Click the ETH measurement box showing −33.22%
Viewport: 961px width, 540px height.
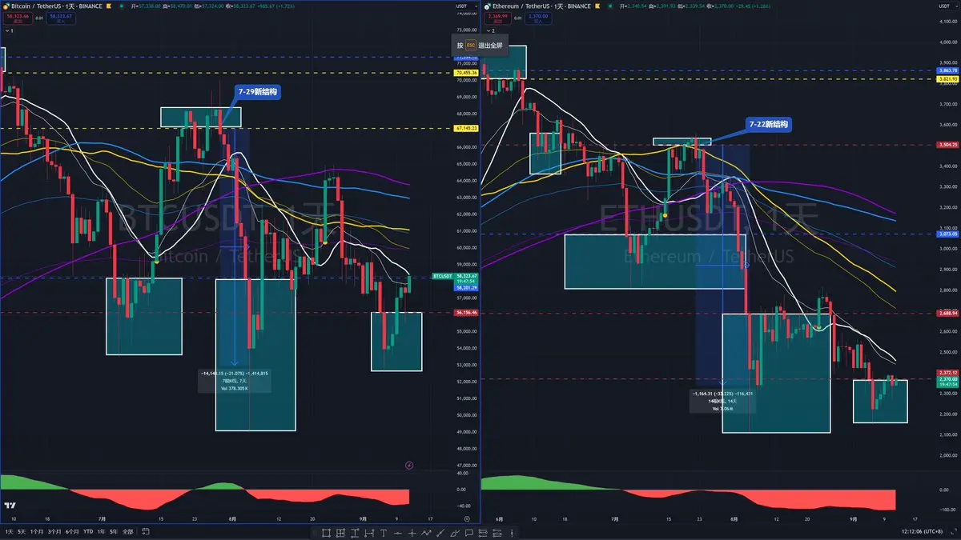click(721, 401)
